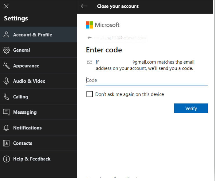The image size is (215, 181).
Task: Click the Enter code heading
Action: click(x=104, y=50)
